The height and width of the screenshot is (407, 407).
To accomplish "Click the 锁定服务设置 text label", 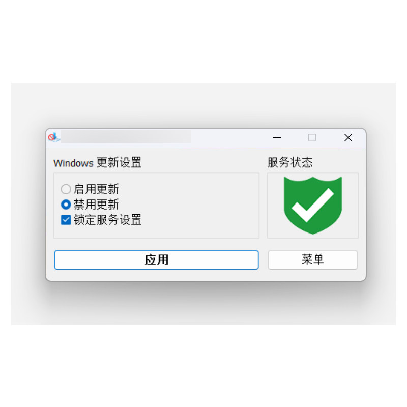I will coord(107,220).
